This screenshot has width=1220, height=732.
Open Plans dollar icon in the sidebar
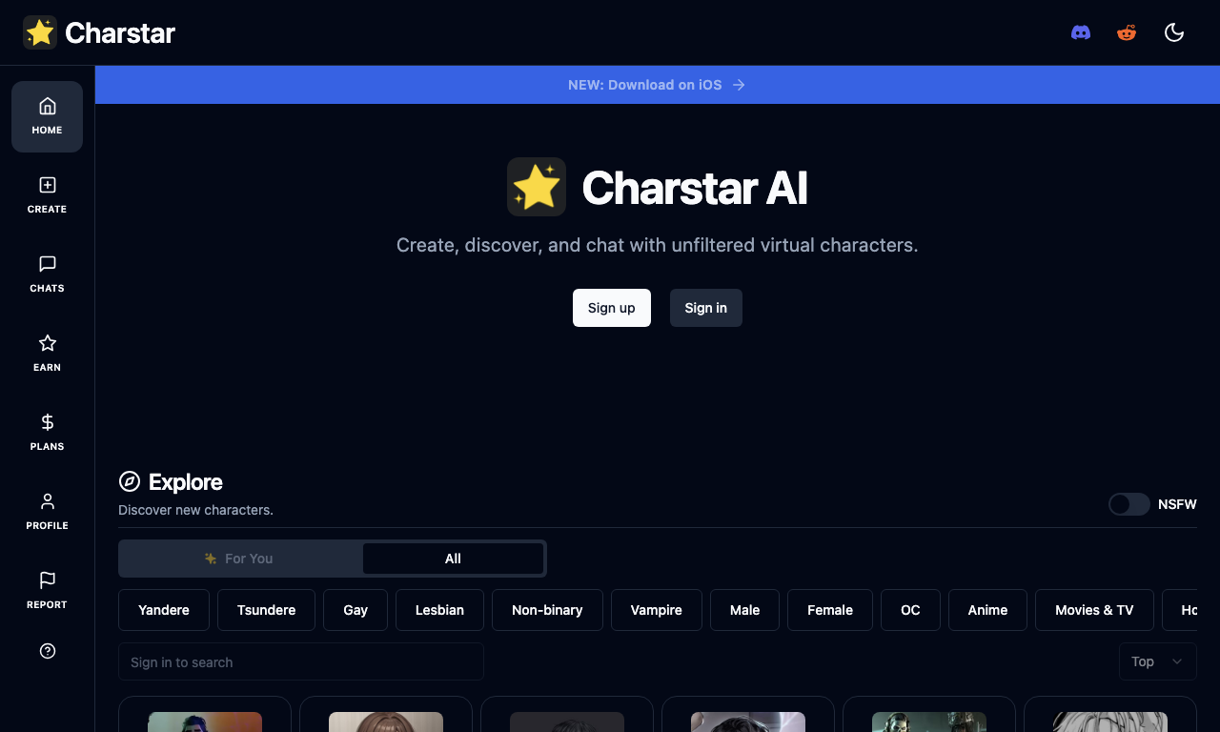(47, 433)
